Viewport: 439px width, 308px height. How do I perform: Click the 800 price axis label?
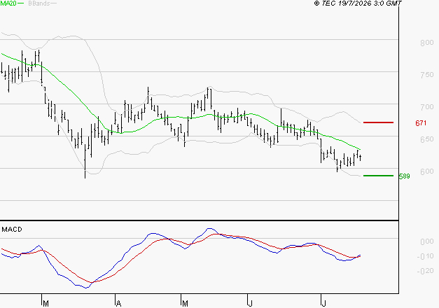pos(427,43)
